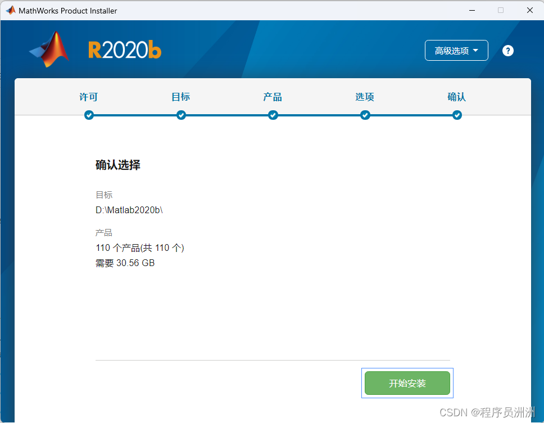Select the D:\Matlab2020b\ destination path text

point(129,210)
